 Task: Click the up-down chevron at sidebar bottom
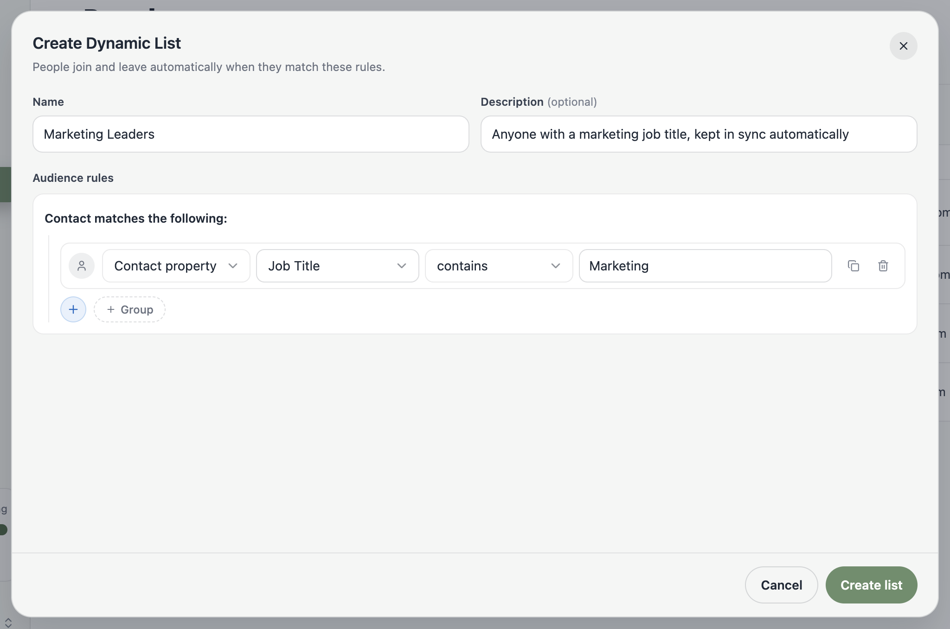click(x=8, y=623)
